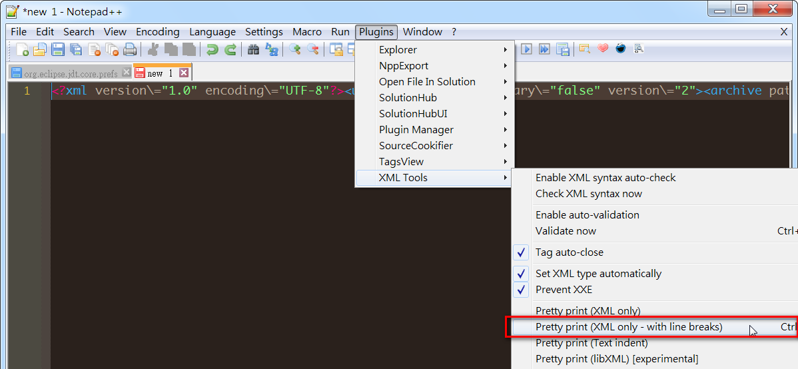Image resolution: width=798 pixels, height=369 pixels.
Task: Open the Search menu
Action: [x=79, y=32]
